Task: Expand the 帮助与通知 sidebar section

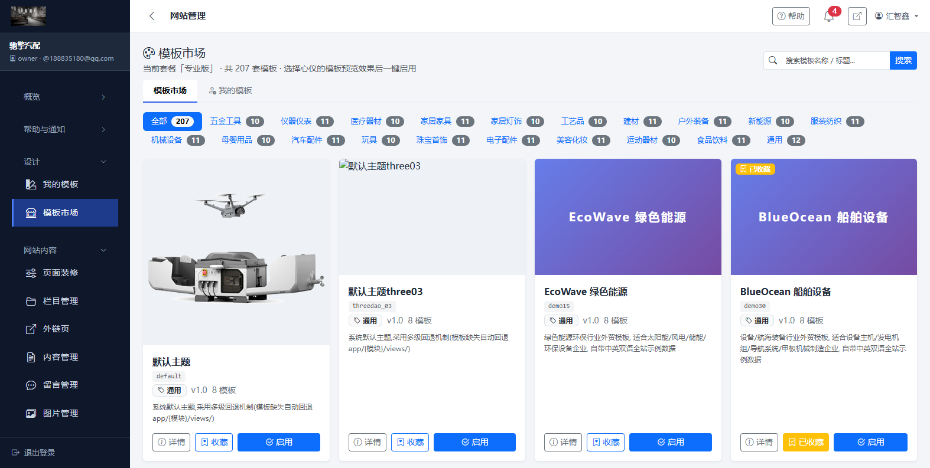Action: [65, 129]
